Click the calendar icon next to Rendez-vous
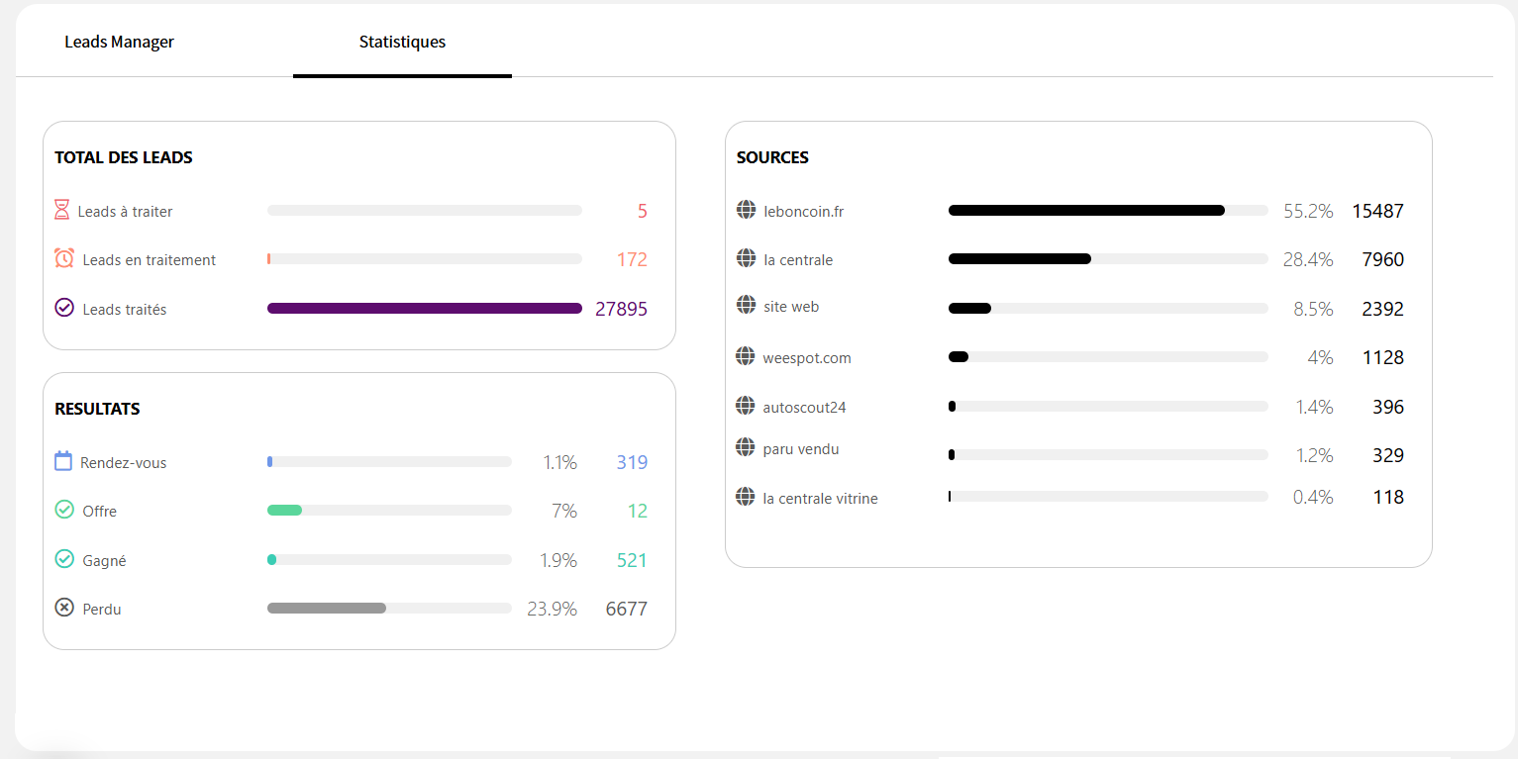Image resolution: width=1518 pixels, height=759 pixels. point(63,461)
